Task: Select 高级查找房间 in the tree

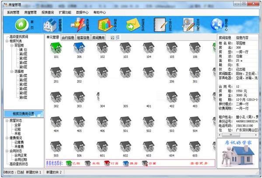Action: 19,37
